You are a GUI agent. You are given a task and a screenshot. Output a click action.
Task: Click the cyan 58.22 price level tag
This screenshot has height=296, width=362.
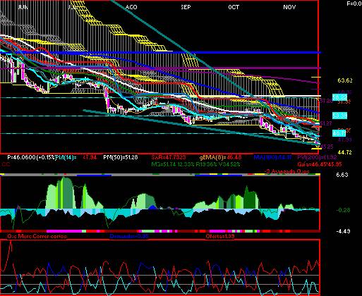tap(339, 97)
